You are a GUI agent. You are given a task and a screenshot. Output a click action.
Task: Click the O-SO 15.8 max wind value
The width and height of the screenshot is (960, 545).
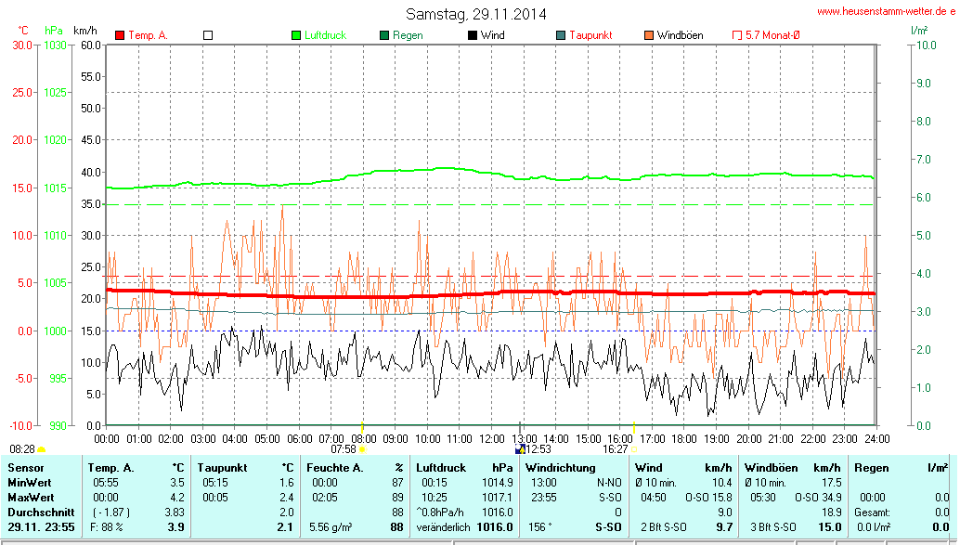(x=708, y=498)
